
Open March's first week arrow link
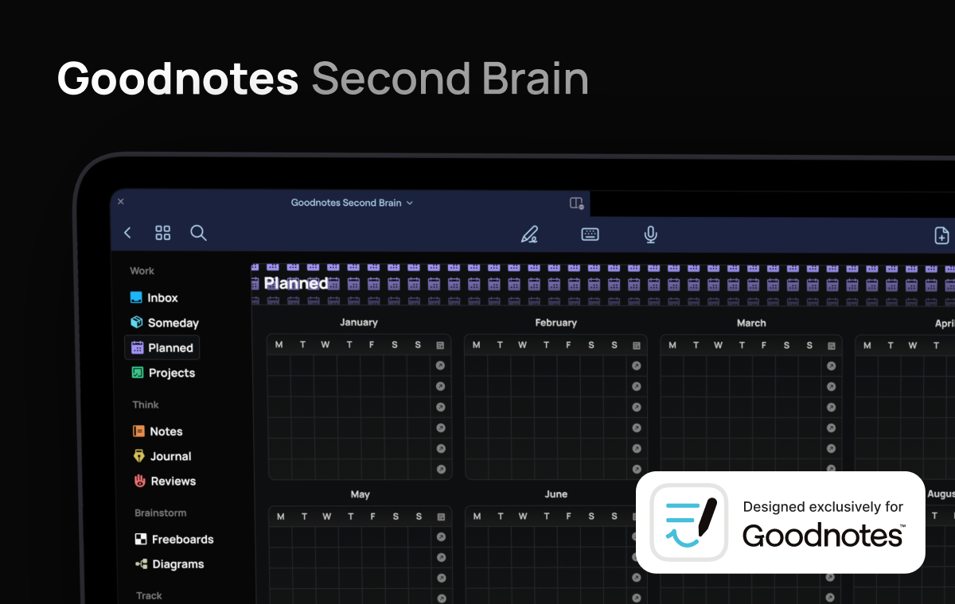(x=832, y=366)
